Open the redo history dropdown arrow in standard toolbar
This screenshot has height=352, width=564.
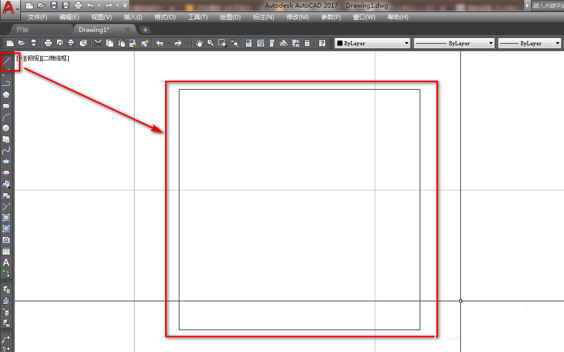187,43
